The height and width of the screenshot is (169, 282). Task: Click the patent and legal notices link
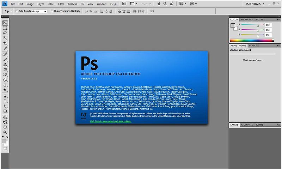(x=111, y=121)
